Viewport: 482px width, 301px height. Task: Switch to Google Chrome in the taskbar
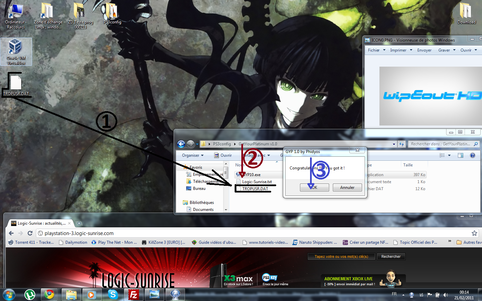49,295
